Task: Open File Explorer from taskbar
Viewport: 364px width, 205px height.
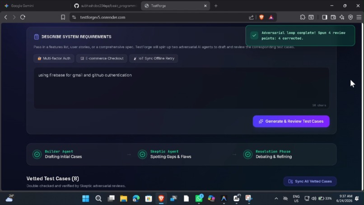Action: click(x=123, y=199)
